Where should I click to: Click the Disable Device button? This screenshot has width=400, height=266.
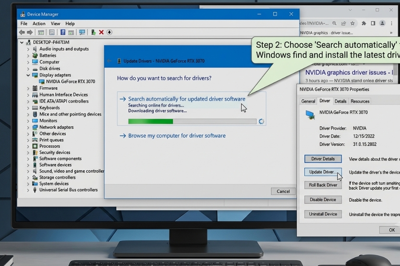(323, 199)
